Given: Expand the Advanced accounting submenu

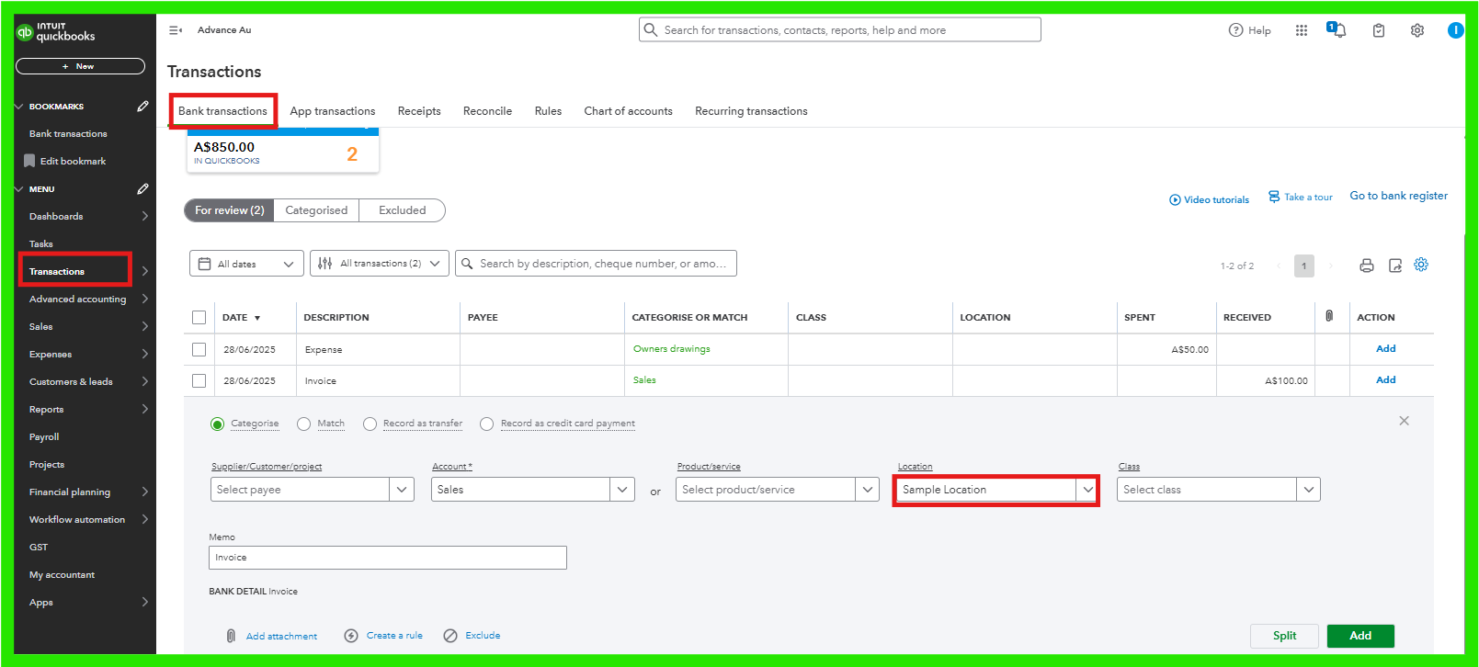Looking at the screenshot, I should [144, 300].
